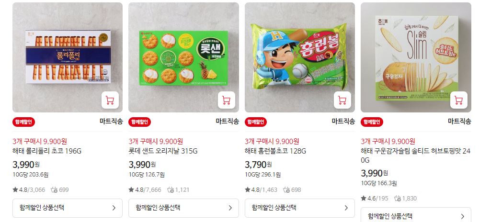Open 함께할인 상품선택 under 롯데 샌드

pyautogui.click(x=183, y=208)
